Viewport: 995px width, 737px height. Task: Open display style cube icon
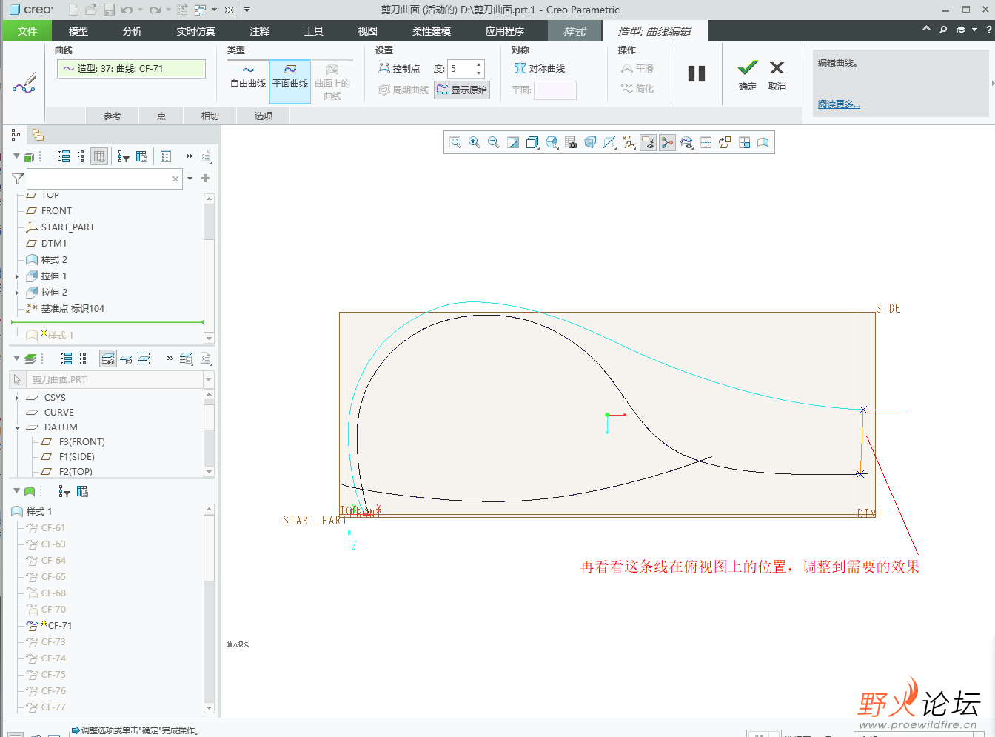tap(532, 142)
